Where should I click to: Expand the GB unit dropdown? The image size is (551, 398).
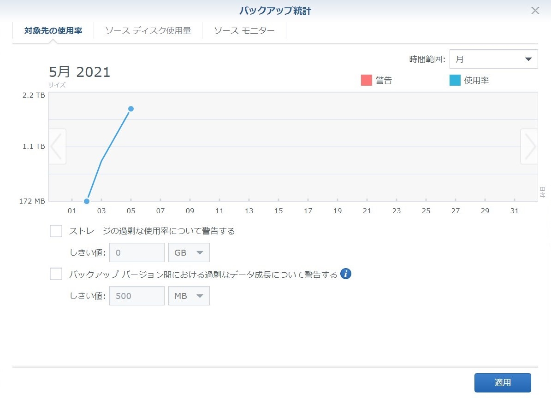point(189,252)
